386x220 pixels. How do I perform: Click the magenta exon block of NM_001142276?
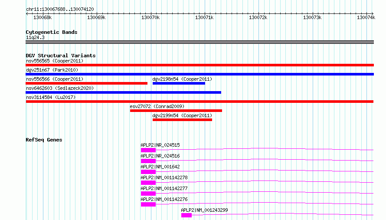[x=148, y=204]
